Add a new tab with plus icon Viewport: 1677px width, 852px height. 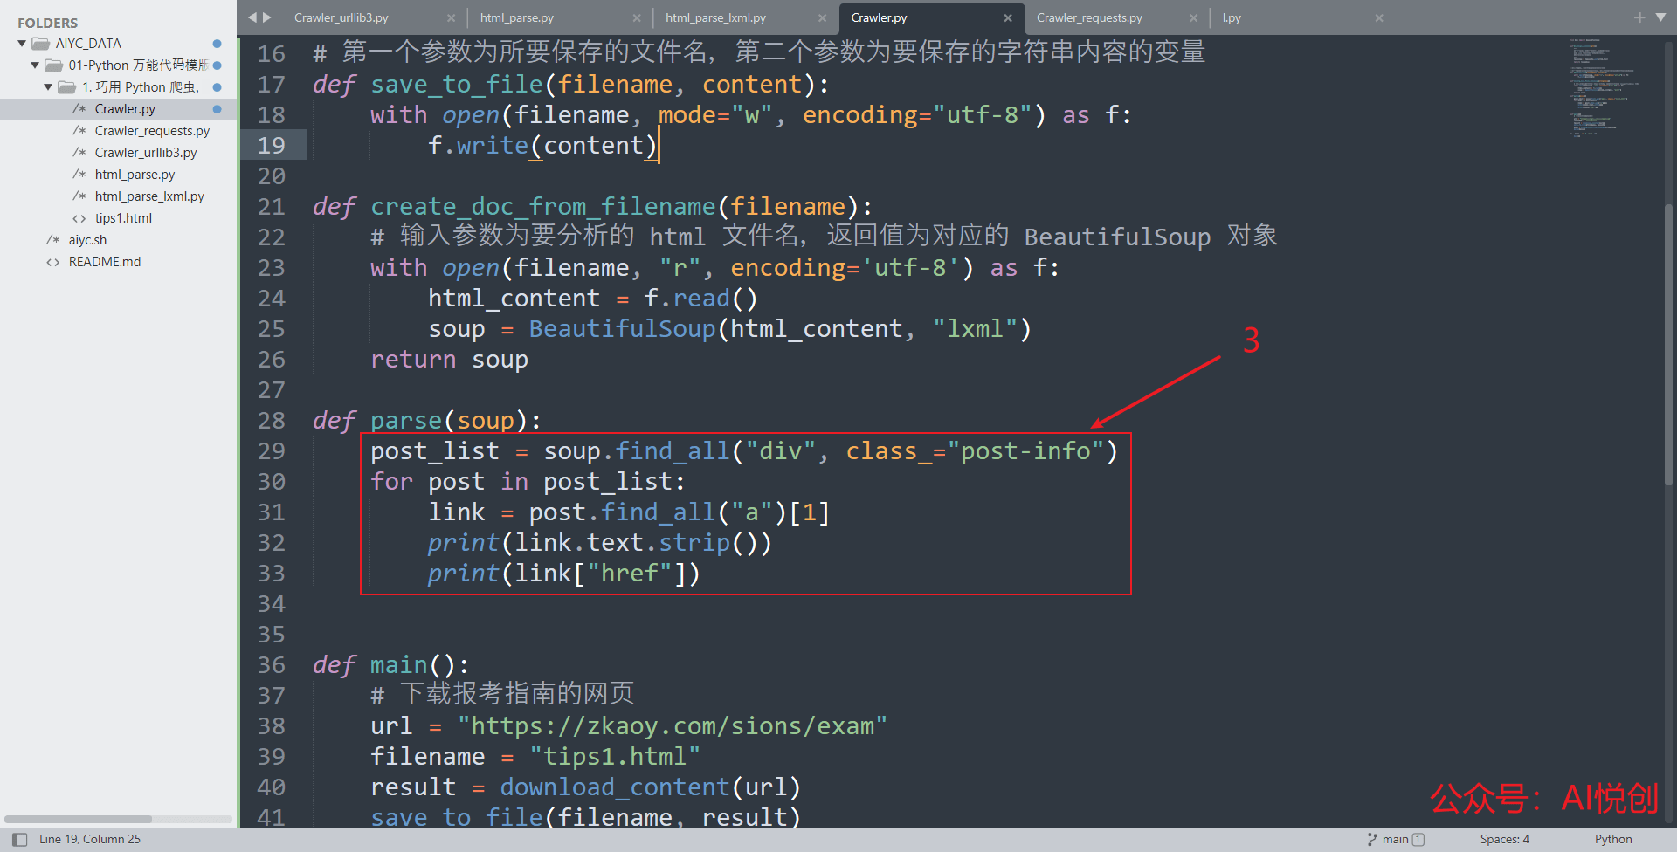coord(1639,17)
